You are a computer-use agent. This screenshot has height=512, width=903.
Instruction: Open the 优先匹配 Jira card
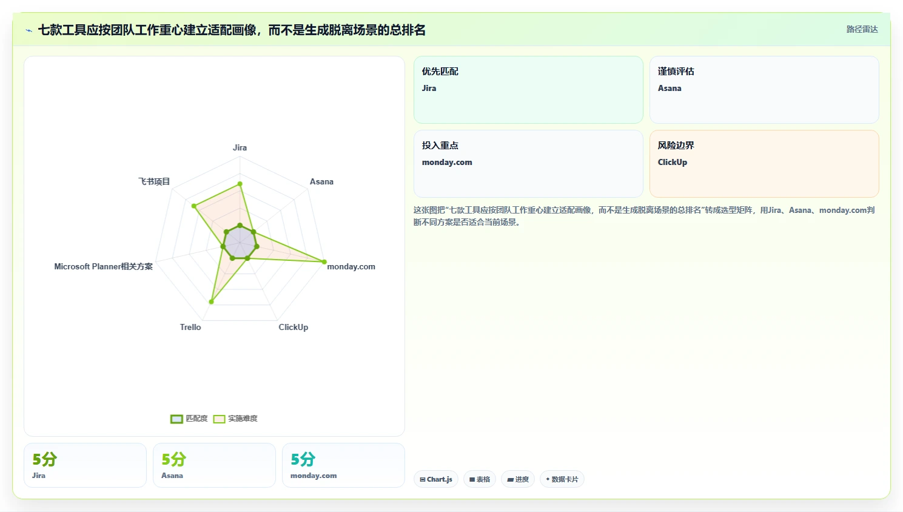[528, 90]
